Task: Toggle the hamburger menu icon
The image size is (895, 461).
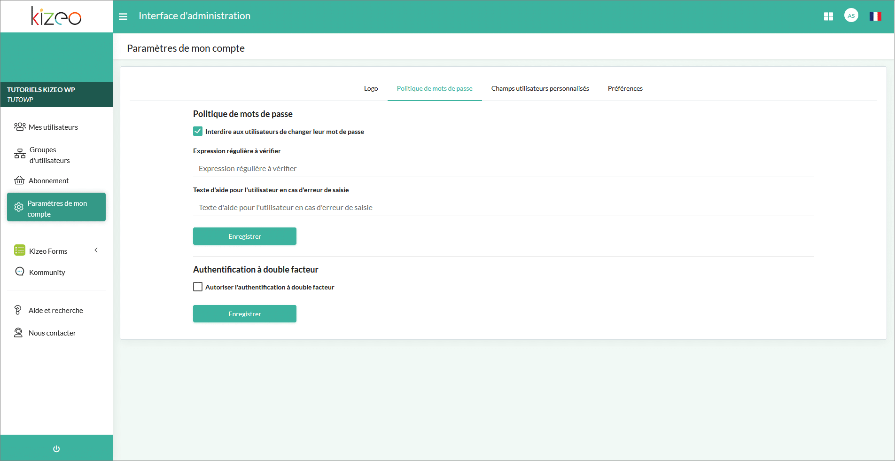Action: (123, 16)
